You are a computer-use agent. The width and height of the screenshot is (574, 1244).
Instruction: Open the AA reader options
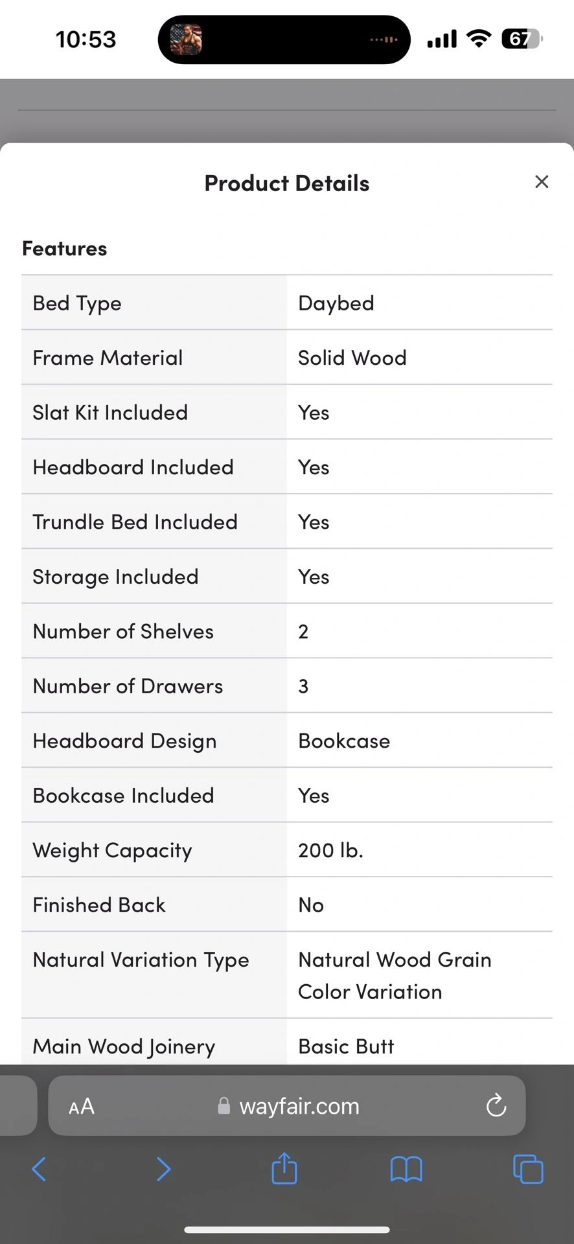click(82, 1106)
